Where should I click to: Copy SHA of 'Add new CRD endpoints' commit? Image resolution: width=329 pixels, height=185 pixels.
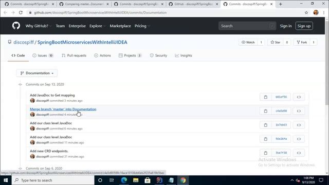point(266,153)
